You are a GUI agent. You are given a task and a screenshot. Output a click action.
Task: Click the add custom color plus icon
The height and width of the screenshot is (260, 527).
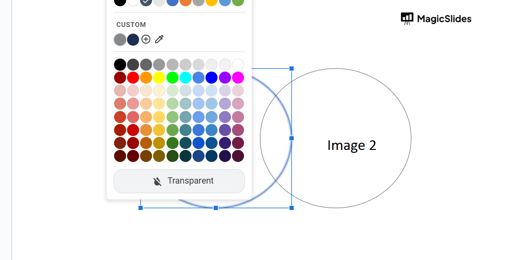146,39
